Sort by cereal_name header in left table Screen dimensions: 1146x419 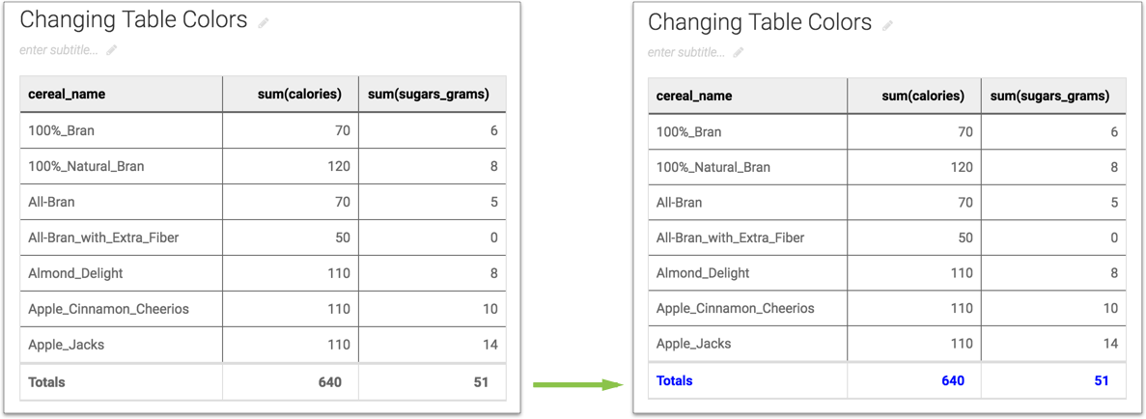click(x=67, y=95)
